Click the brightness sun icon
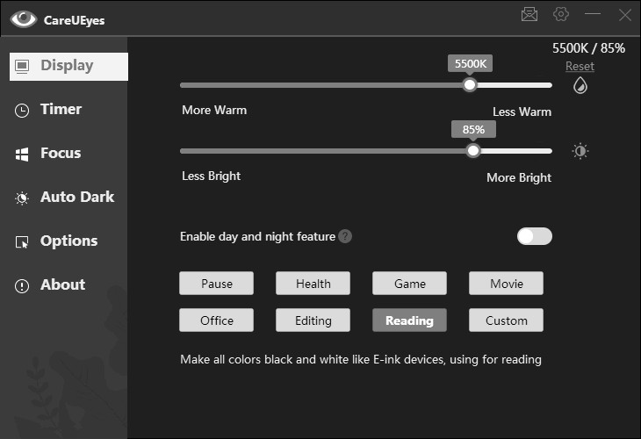Screen dimensions: 641x439 pos(580,151)
